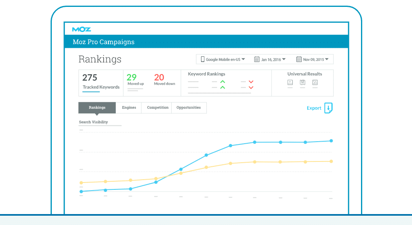
Task: Click the calendar icon beside Nov 09, 2015
Action: point(299,59)
